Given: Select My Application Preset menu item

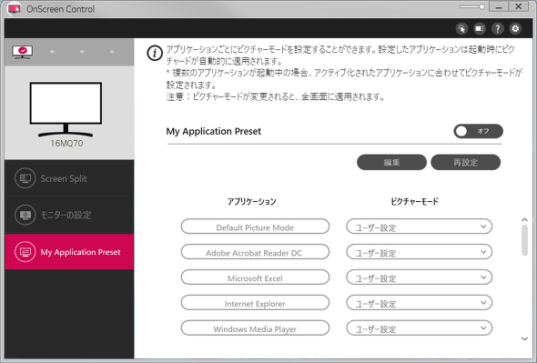Looking at the screenshot, I should (x=69, y=252).
